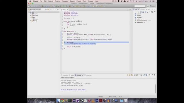Select the Debug folder in Project Explorer
Viewport: 184px width, 103px height.
click(x=35, y=21)
